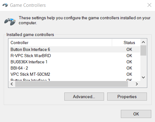Image resolution: width=155 pixels, height=122 pixels.
Task: Select BU0836X Interface 1 controller
Action: click(75, 62)
